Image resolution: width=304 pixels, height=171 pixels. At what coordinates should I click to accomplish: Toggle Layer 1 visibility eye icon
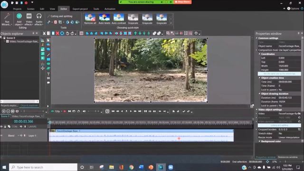click(x=1, y=135)
